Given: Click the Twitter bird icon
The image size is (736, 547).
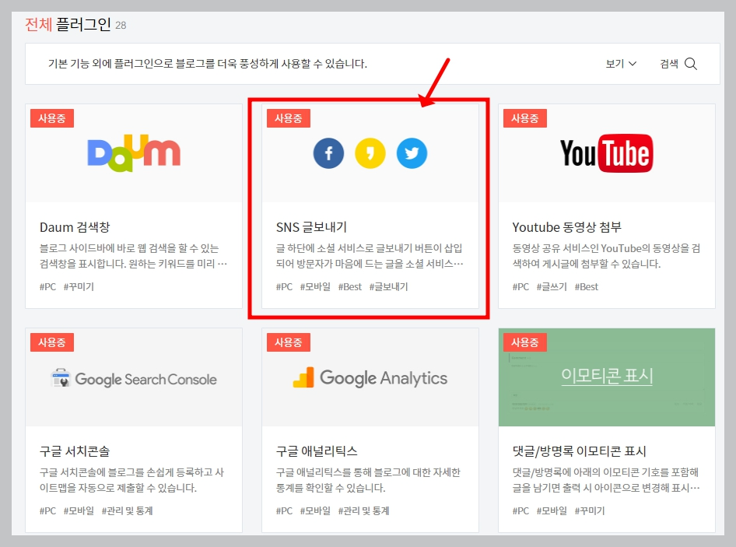Looking at the screenshot, I should (412, 153).
